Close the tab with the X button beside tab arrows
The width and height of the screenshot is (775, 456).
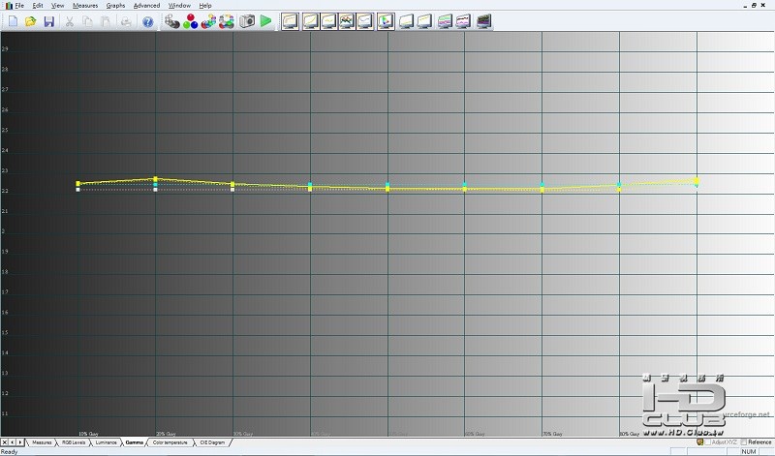pos(5,442)
